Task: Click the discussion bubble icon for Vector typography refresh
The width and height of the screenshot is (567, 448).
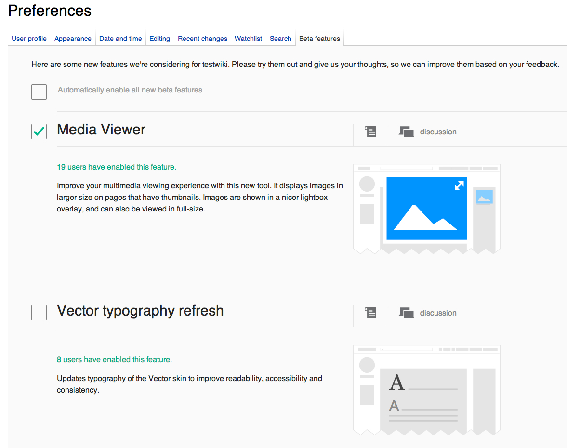Action: tap(407, 313)
